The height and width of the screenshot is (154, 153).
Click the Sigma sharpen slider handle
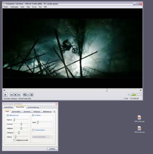38,122
